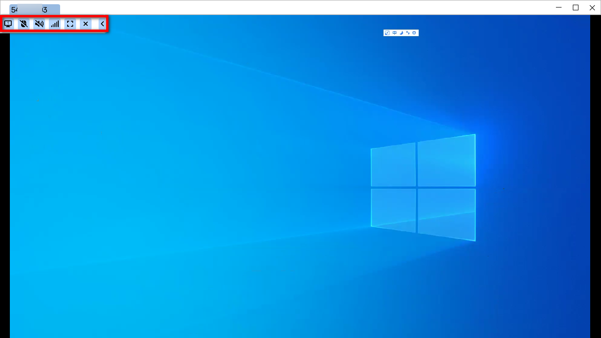Click the virtual display icon in the floating toolbar
This screenshot has width=601, height=338.
click(394, 32)
